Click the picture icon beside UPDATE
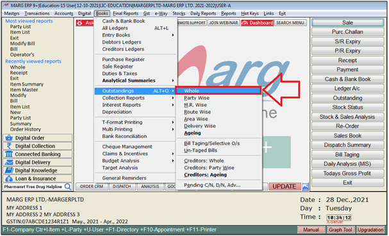389x236 pixels. (x=306, y=187)
